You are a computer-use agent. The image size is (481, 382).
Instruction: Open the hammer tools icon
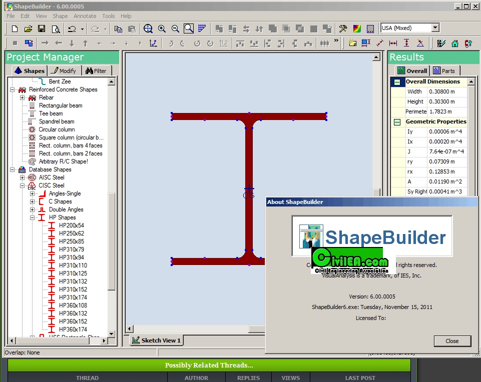coord(343,29)
